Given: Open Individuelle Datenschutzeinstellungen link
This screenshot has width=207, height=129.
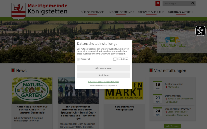Looking at the screenshot, I should [103, 82].
